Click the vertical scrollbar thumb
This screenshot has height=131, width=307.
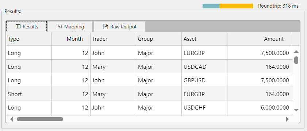point(296,60)
